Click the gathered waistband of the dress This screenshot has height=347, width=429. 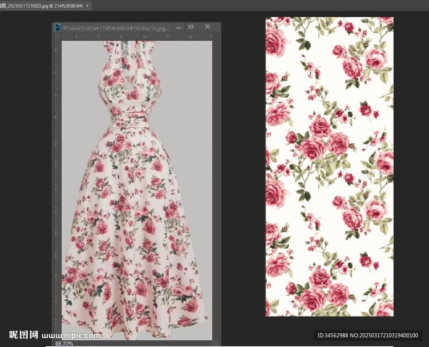tap(129, 119)
